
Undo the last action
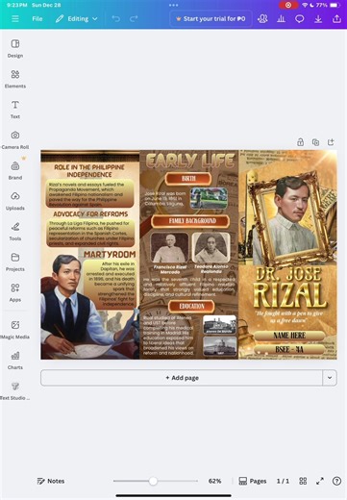click(x=115, y=19)
